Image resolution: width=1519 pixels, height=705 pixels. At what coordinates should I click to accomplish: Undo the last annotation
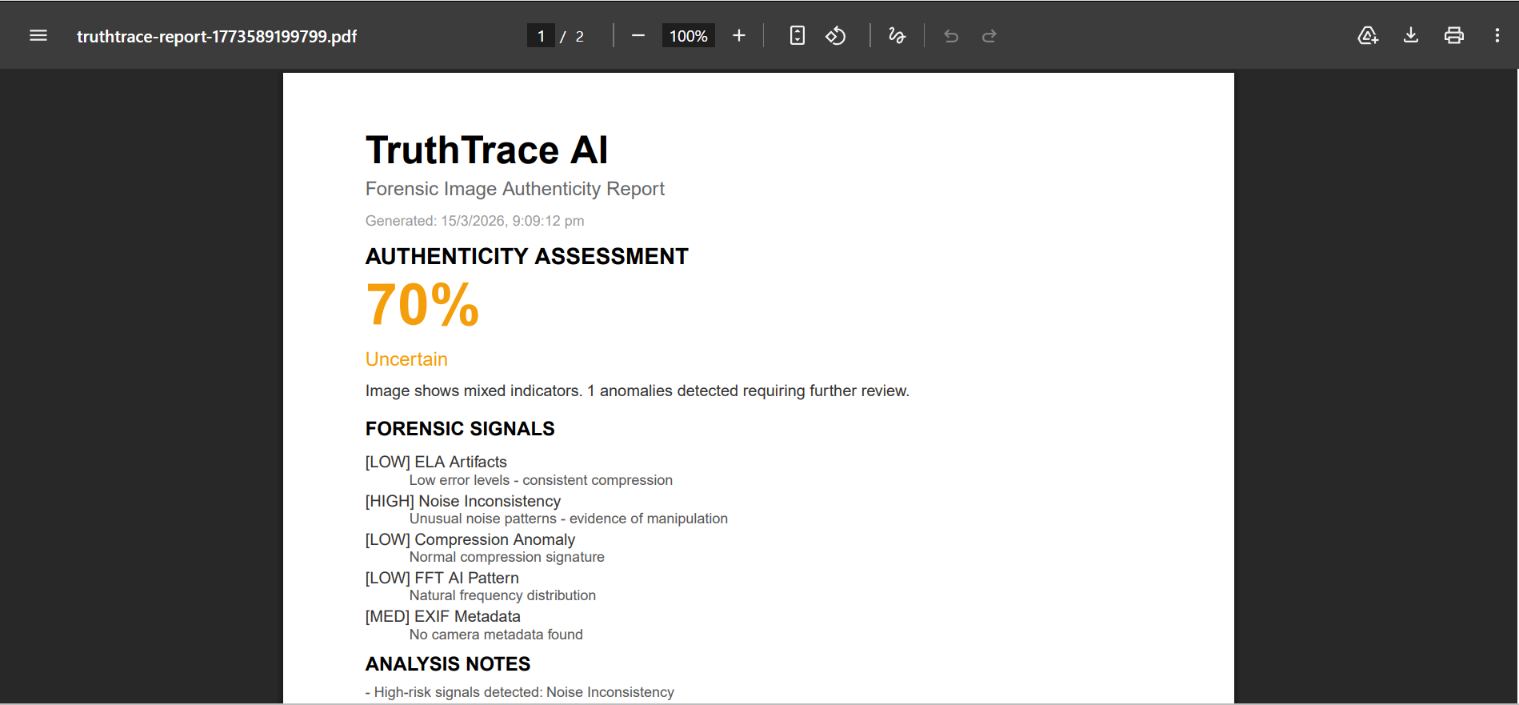(951, 36)
